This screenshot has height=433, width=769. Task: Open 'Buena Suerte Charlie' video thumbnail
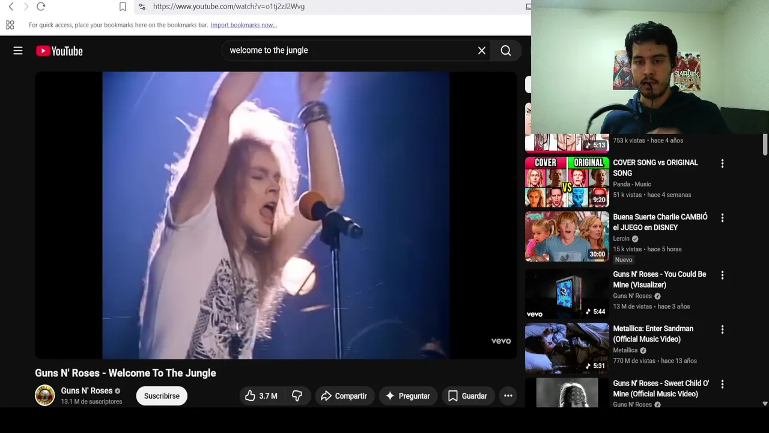point(567,236)
